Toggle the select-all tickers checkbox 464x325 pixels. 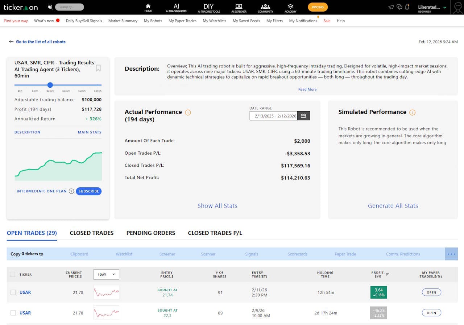click(x=13, y=275)
